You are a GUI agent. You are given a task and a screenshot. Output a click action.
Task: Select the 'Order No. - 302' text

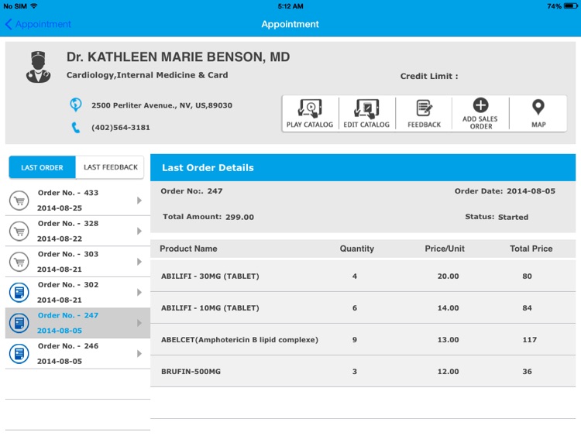tap(68, 284)
